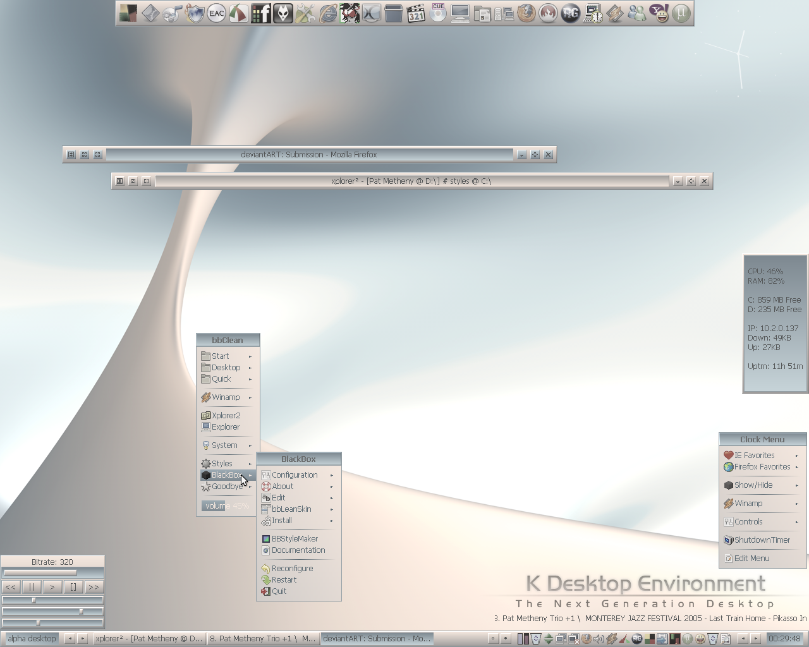This screenshot has width=809, height=647.
Task: Click the shield icon in top dock
Action: (x=195, y=13)
